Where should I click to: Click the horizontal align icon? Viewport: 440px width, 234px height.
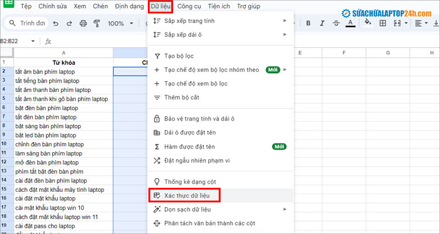pos(418,23)
